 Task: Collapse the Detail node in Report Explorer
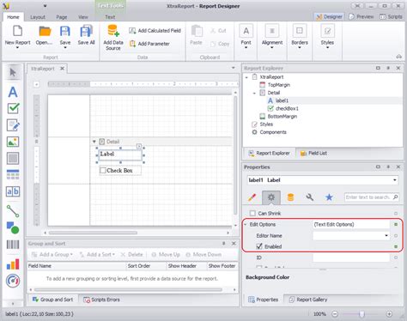pos(254,93)
